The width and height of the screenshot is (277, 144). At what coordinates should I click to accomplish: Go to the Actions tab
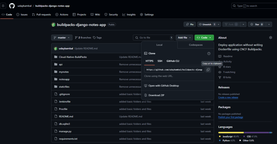(x=62, y=15)
